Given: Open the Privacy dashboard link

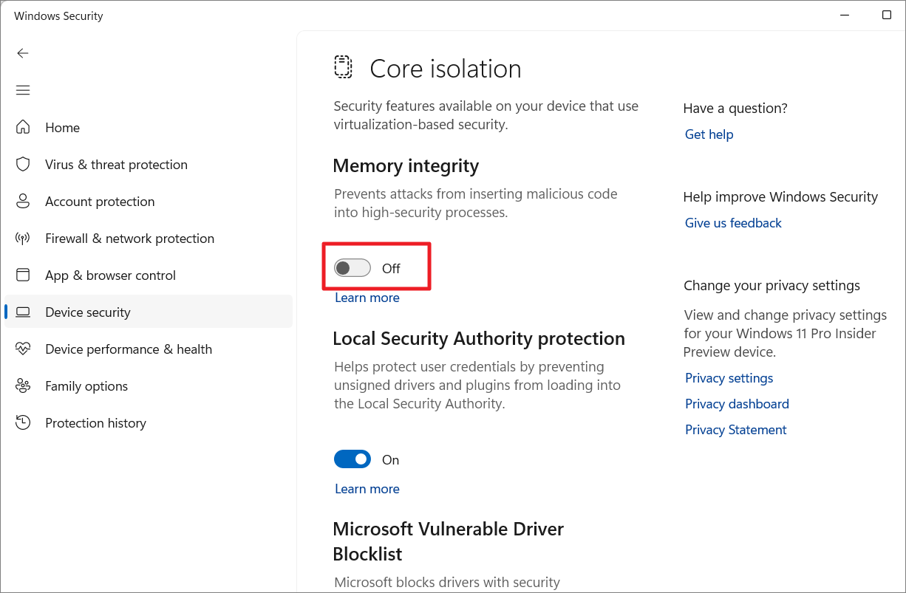Looking at the screenshot, I should 737,404.
